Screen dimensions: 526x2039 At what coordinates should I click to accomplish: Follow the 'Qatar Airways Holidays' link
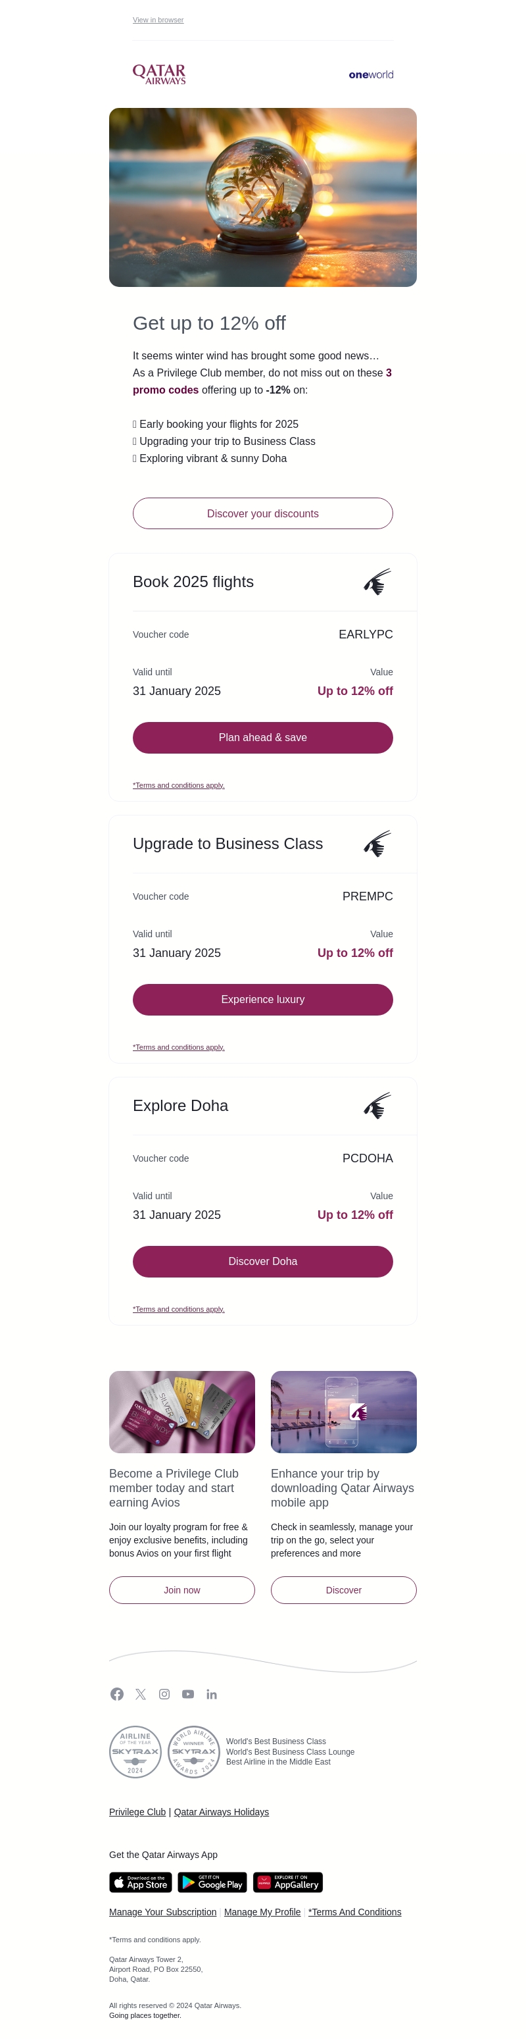coord(222,1812)
